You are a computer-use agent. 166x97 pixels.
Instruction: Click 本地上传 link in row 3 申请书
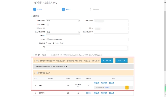(97, 83)
